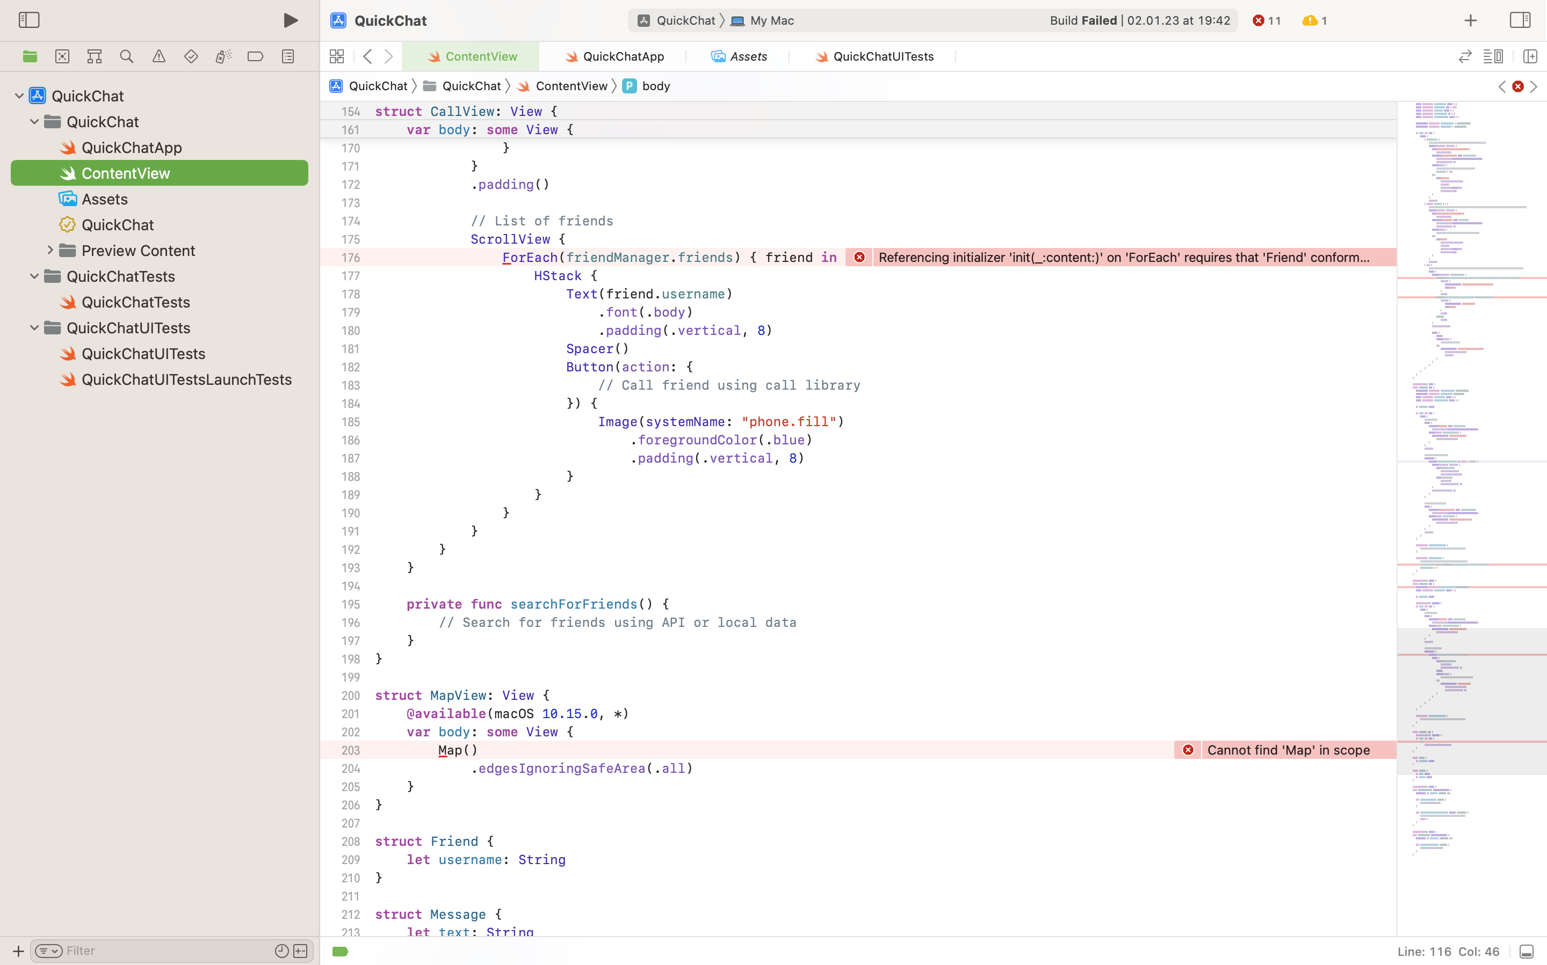
Task: Click line number 200 in gutter
Action: [x=351, y=696]
